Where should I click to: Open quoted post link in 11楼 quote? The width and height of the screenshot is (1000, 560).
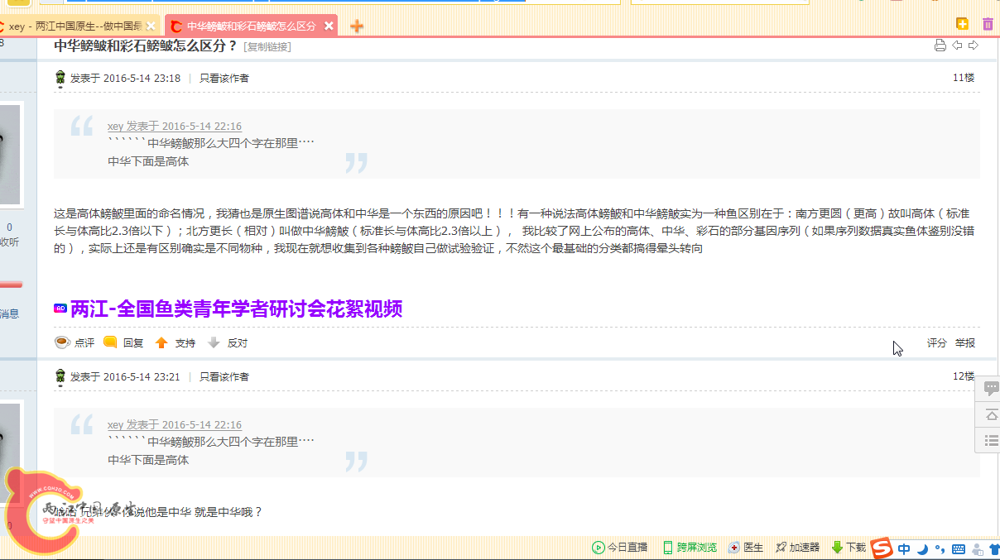coord(174,127)
